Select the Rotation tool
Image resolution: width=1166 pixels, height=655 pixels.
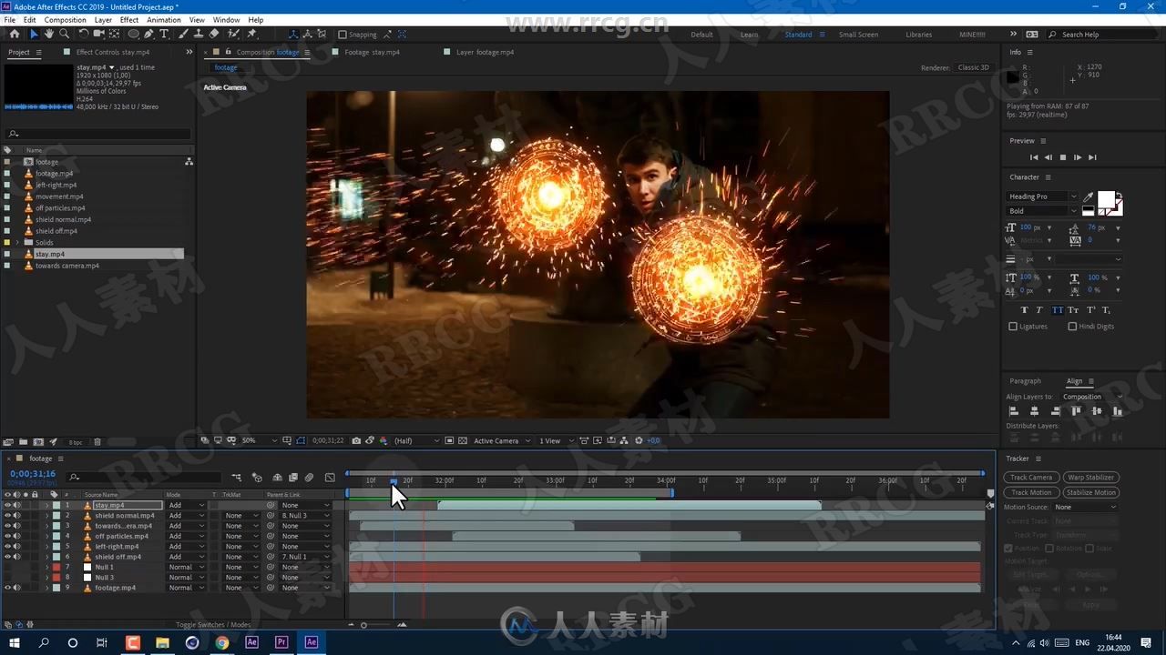point(84,34)
